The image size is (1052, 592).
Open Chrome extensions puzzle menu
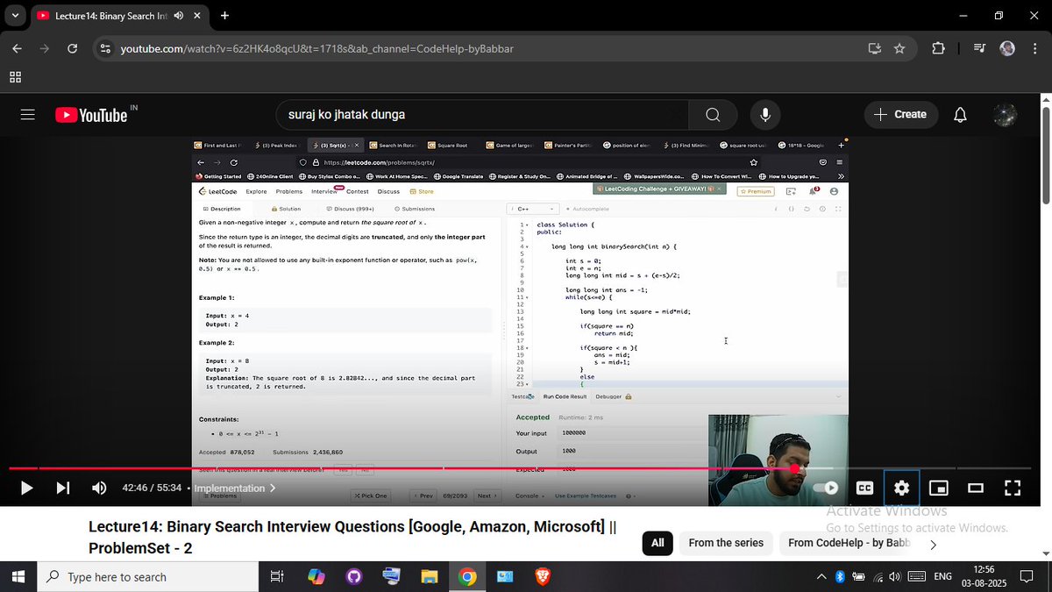tap(938, 48)
